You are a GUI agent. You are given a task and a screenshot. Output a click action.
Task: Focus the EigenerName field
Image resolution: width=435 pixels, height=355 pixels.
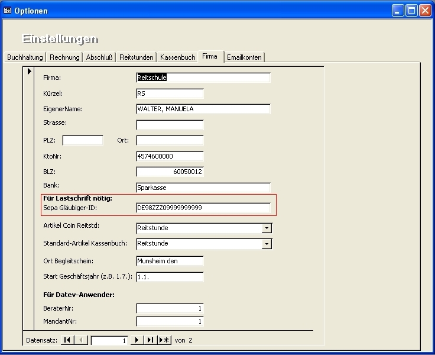203,109
